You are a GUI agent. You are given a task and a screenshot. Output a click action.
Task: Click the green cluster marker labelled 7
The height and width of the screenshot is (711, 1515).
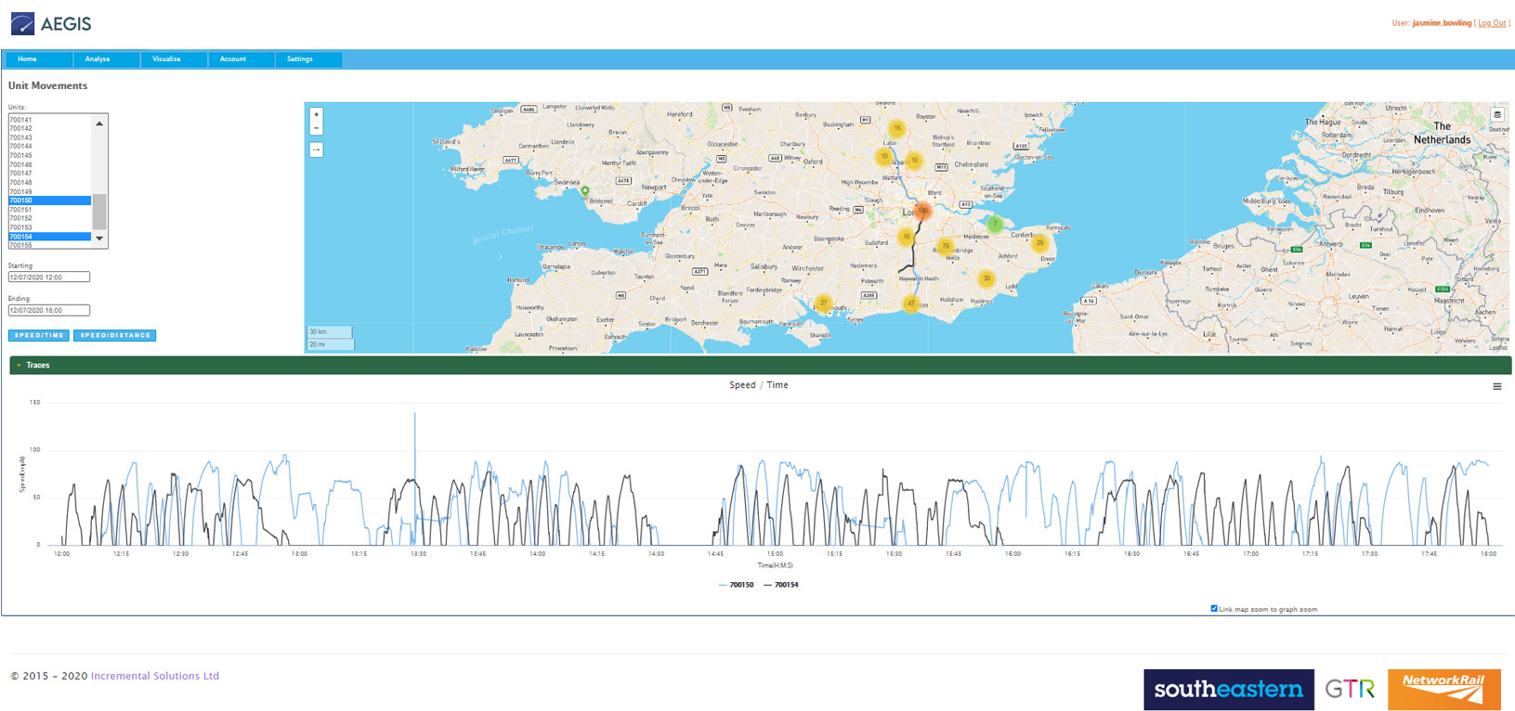tap(995, 224)
